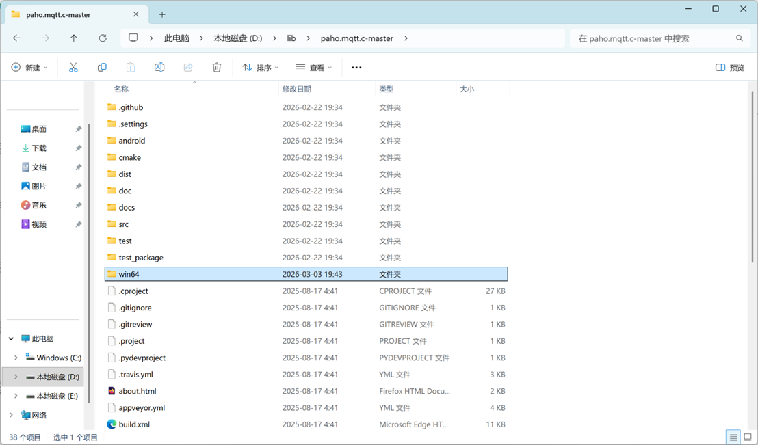This screenshot has height=445, width=758.
Task: Unpin Videos (视频) via its pin icon
Action: pyautogui.click(x=78, y=224)
